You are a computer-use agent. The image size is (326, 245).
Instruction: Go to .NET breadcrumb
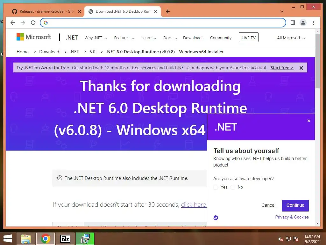74,52
